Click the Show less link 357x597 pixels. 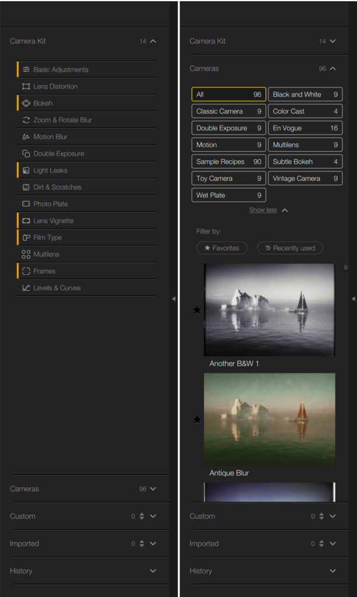pos(263,210)
